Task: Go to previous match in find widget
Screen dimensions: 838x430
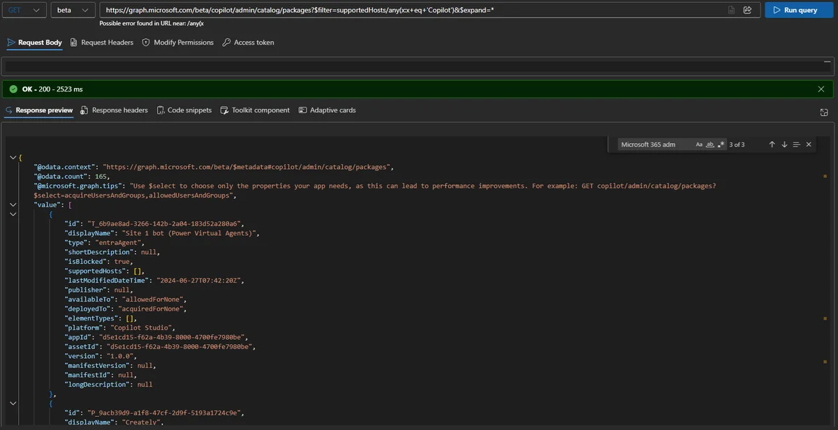Action: 772,144
